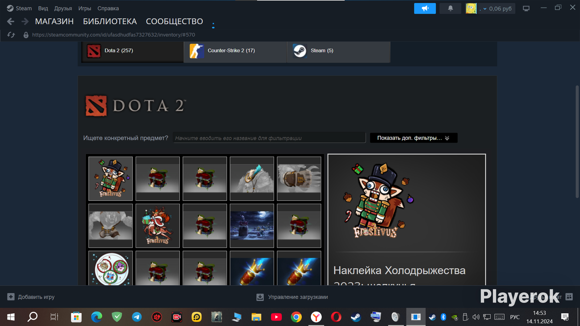
Task: Go to the СООБЩЕСТВО section
Action: click(175, 22)
